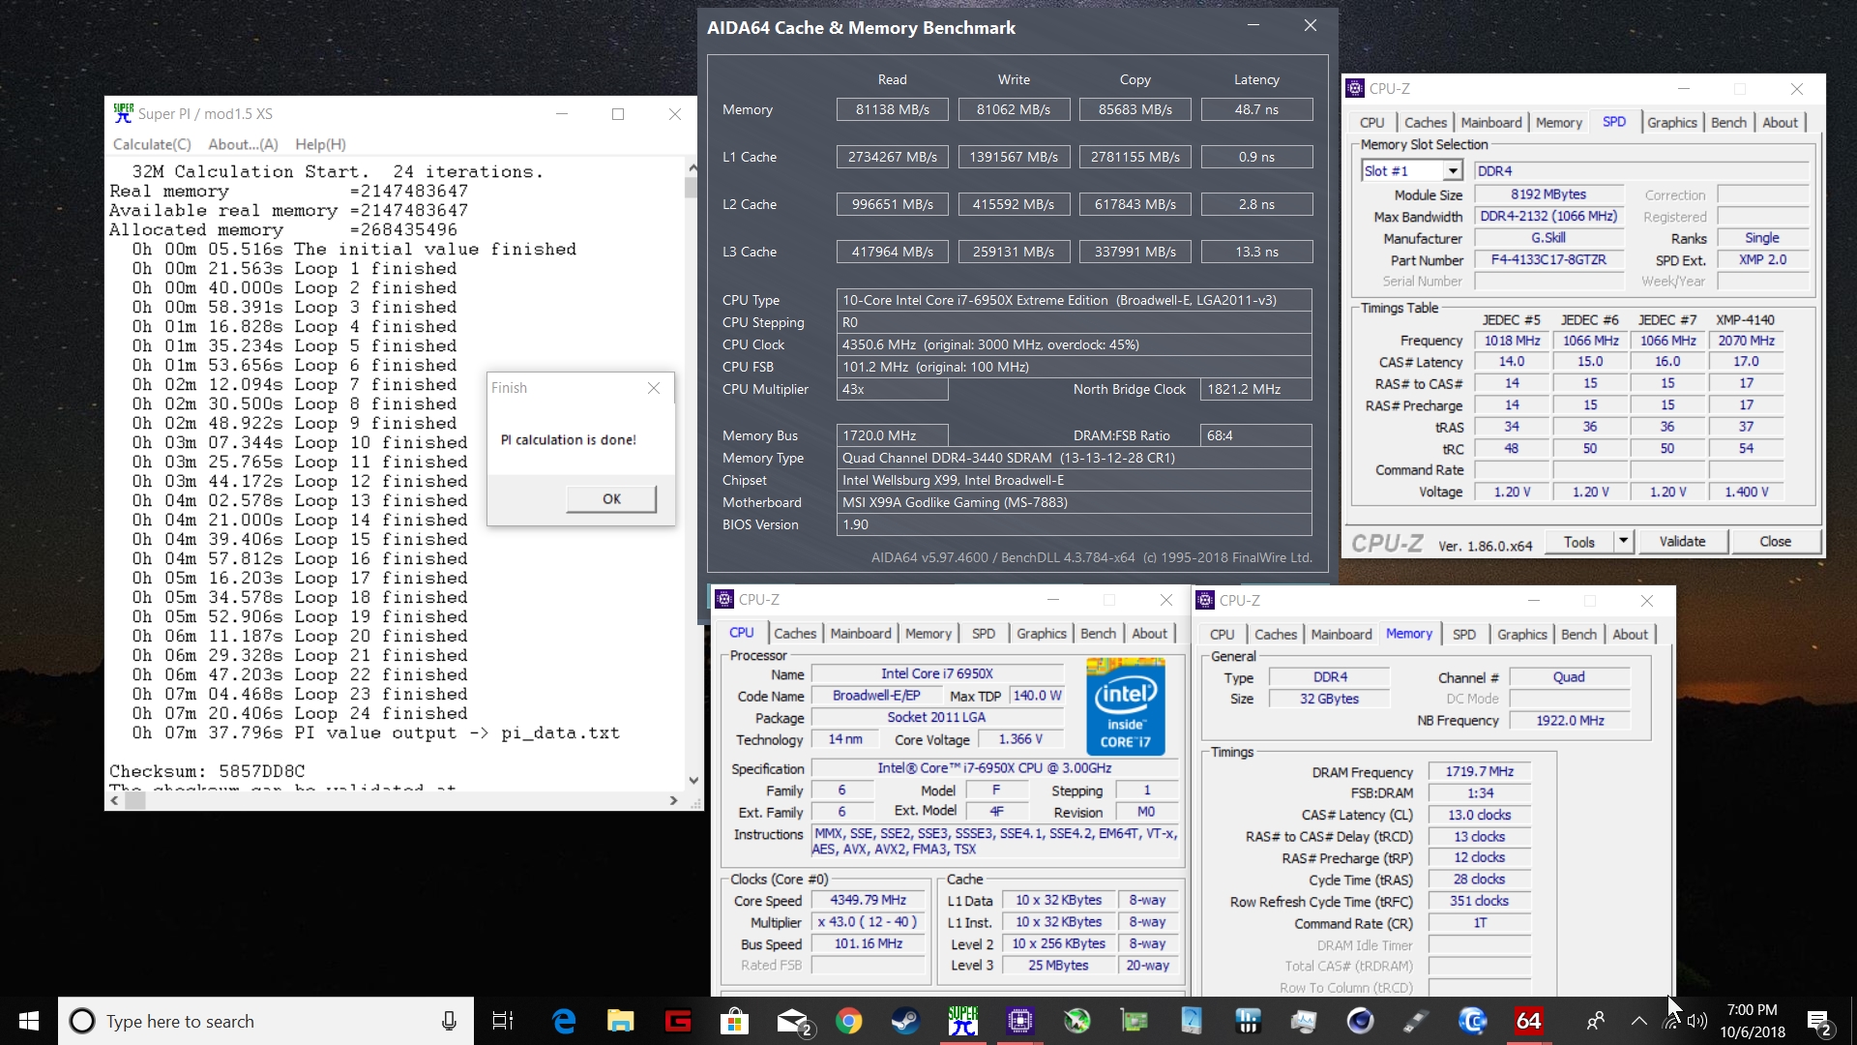The width and height of the screenshot is (1857, 1045).
Task: Switch to Caches tab in SPD CPU-Z window
Action: tap(1425, 123)
